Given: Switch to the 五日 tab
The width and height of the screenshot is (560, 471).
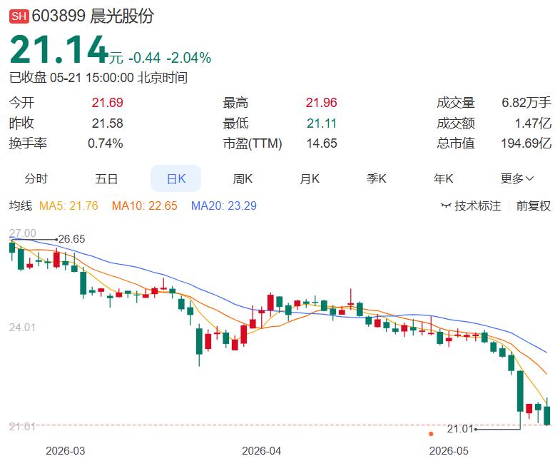Looking at the screenshot, I should coord(106,178).
